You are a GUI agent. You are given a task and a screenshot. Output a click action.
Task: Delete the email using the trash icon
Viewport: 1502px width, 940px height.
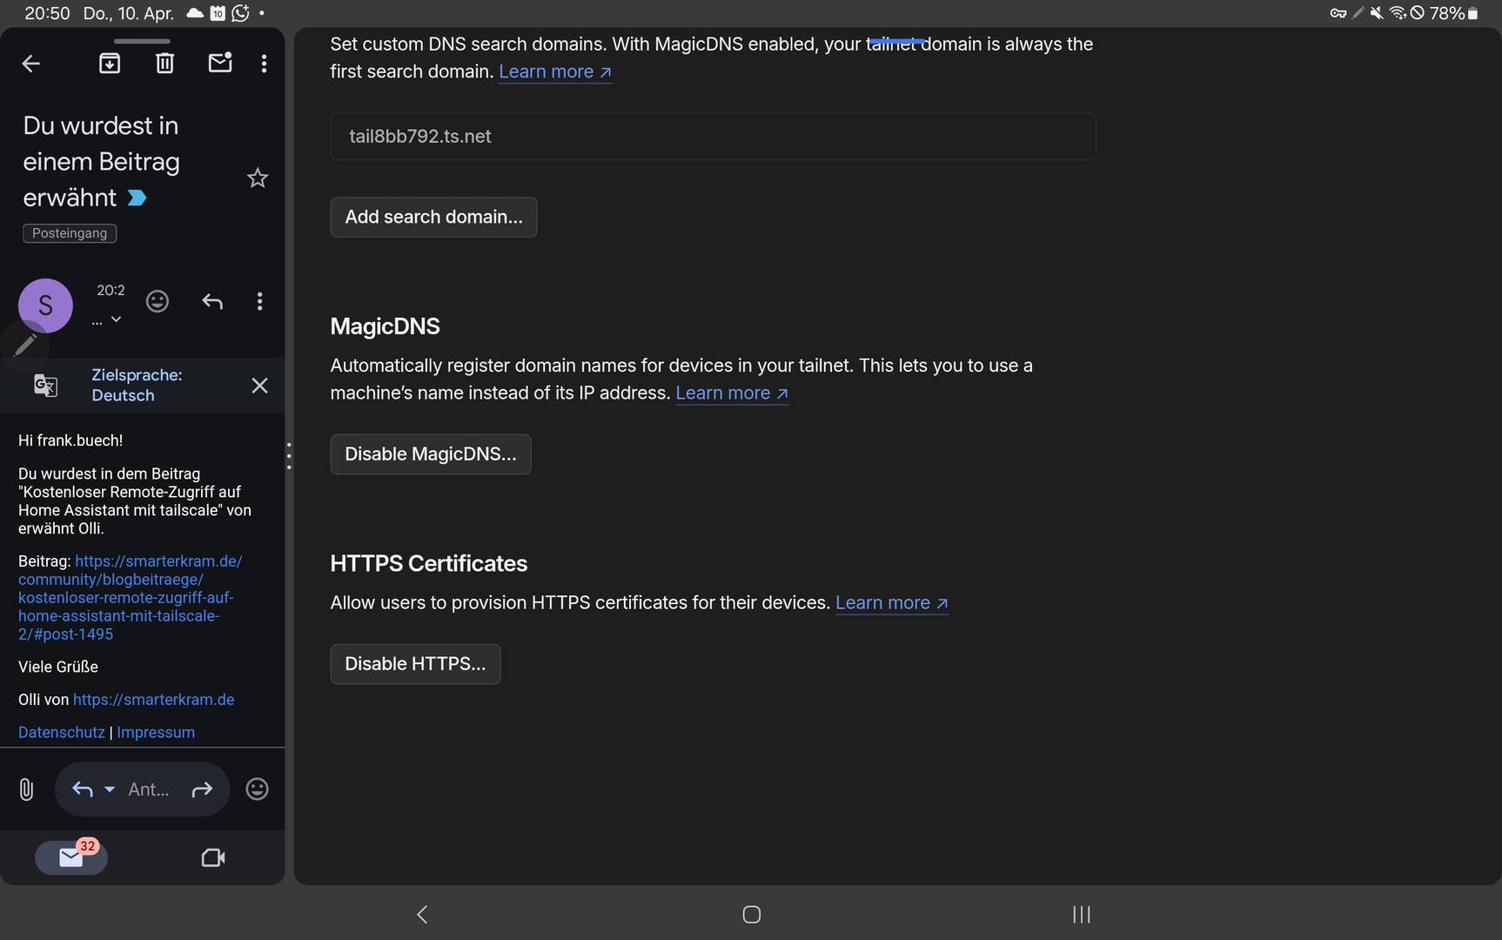pos(164,64)
